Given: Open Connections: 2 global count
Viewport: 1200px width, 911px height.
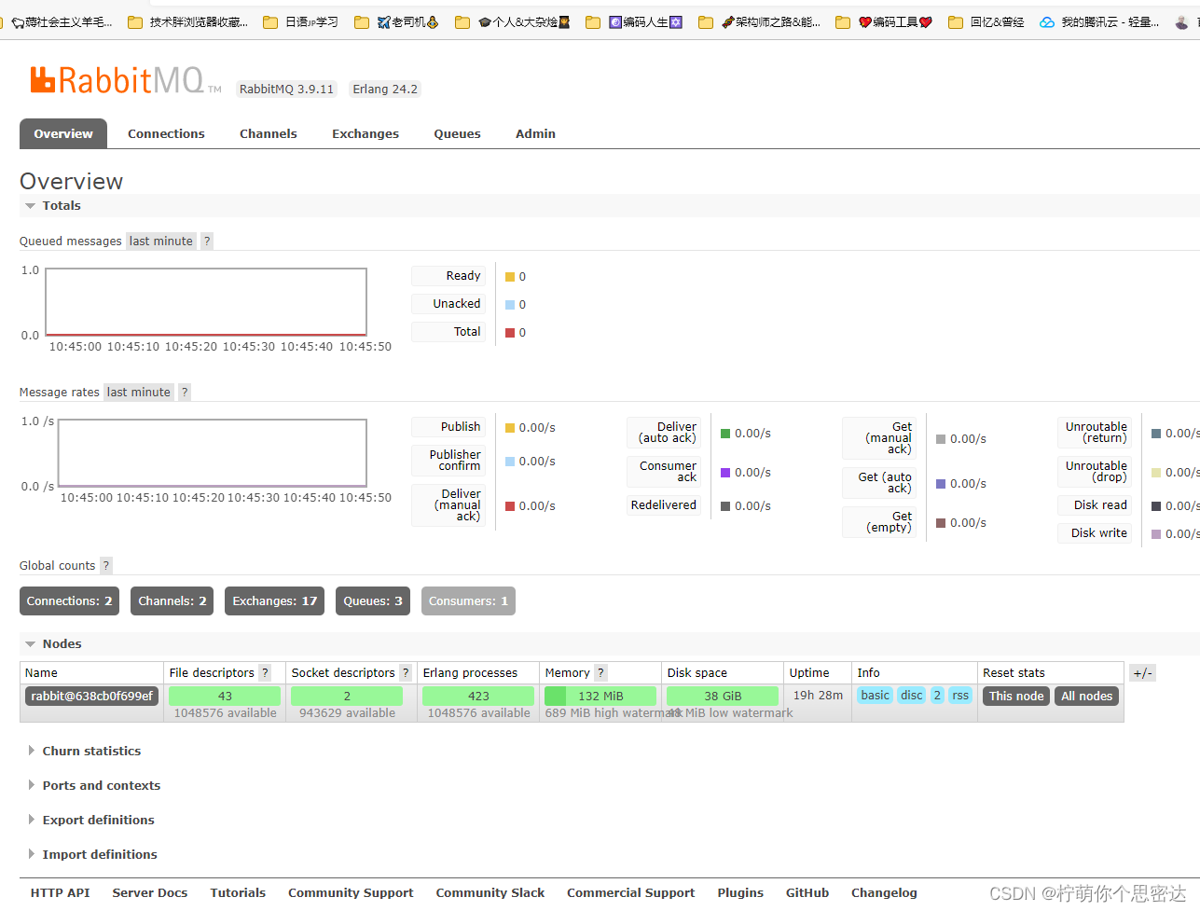Looking at the screenshot, I should pyautogui.click(x=69, y=600).
